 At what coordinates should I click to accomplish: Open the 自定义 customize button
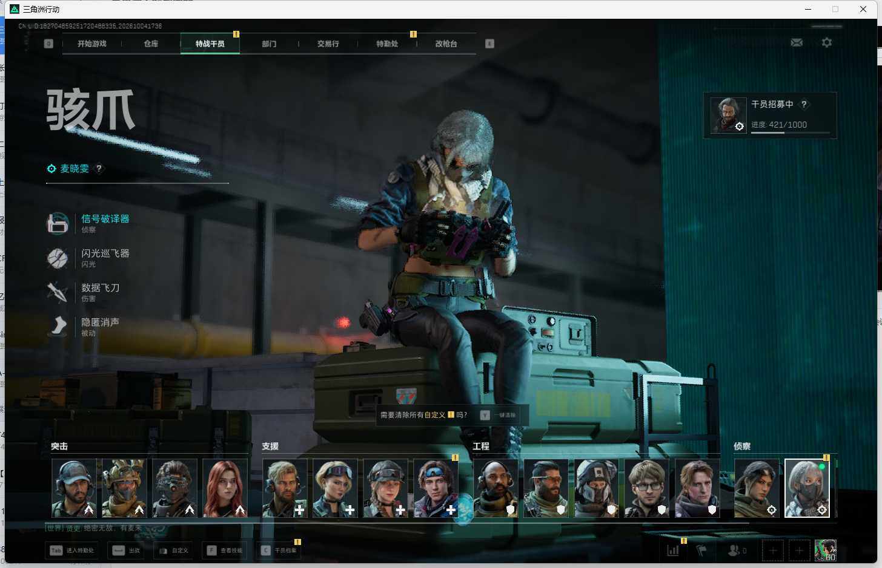coord(173,550)
